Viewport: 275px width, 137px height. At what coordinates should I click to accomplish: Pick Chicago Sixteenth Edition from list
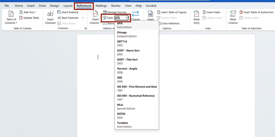tap(126, 34)
